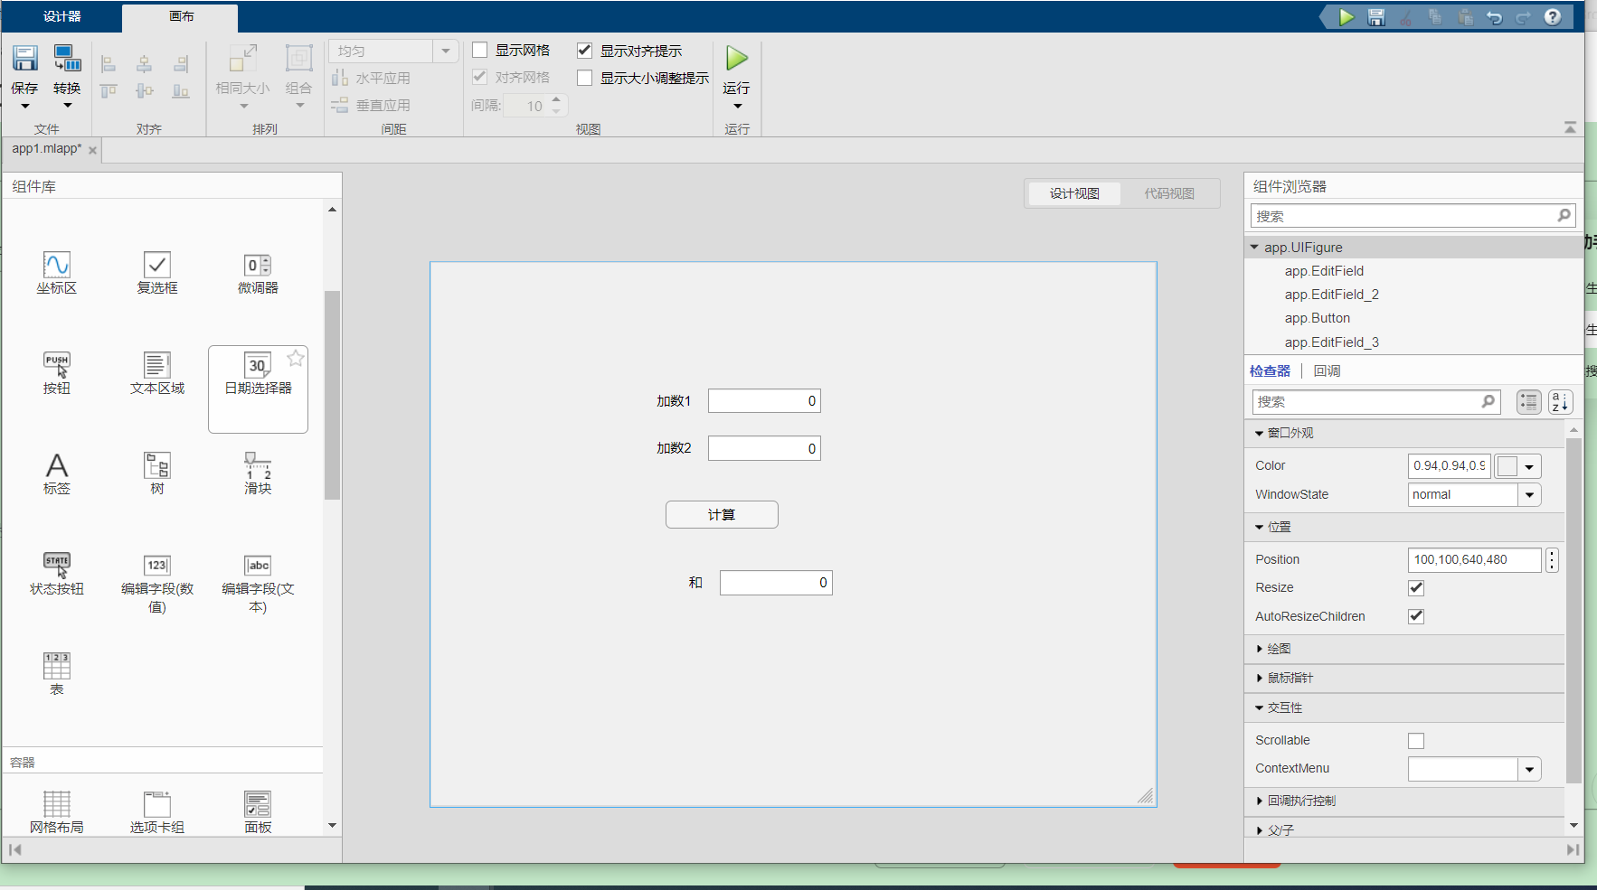Screen dimensions: 1597x890
Task: Click the Color swatch in the inspector
Action: click(1507, 466)
